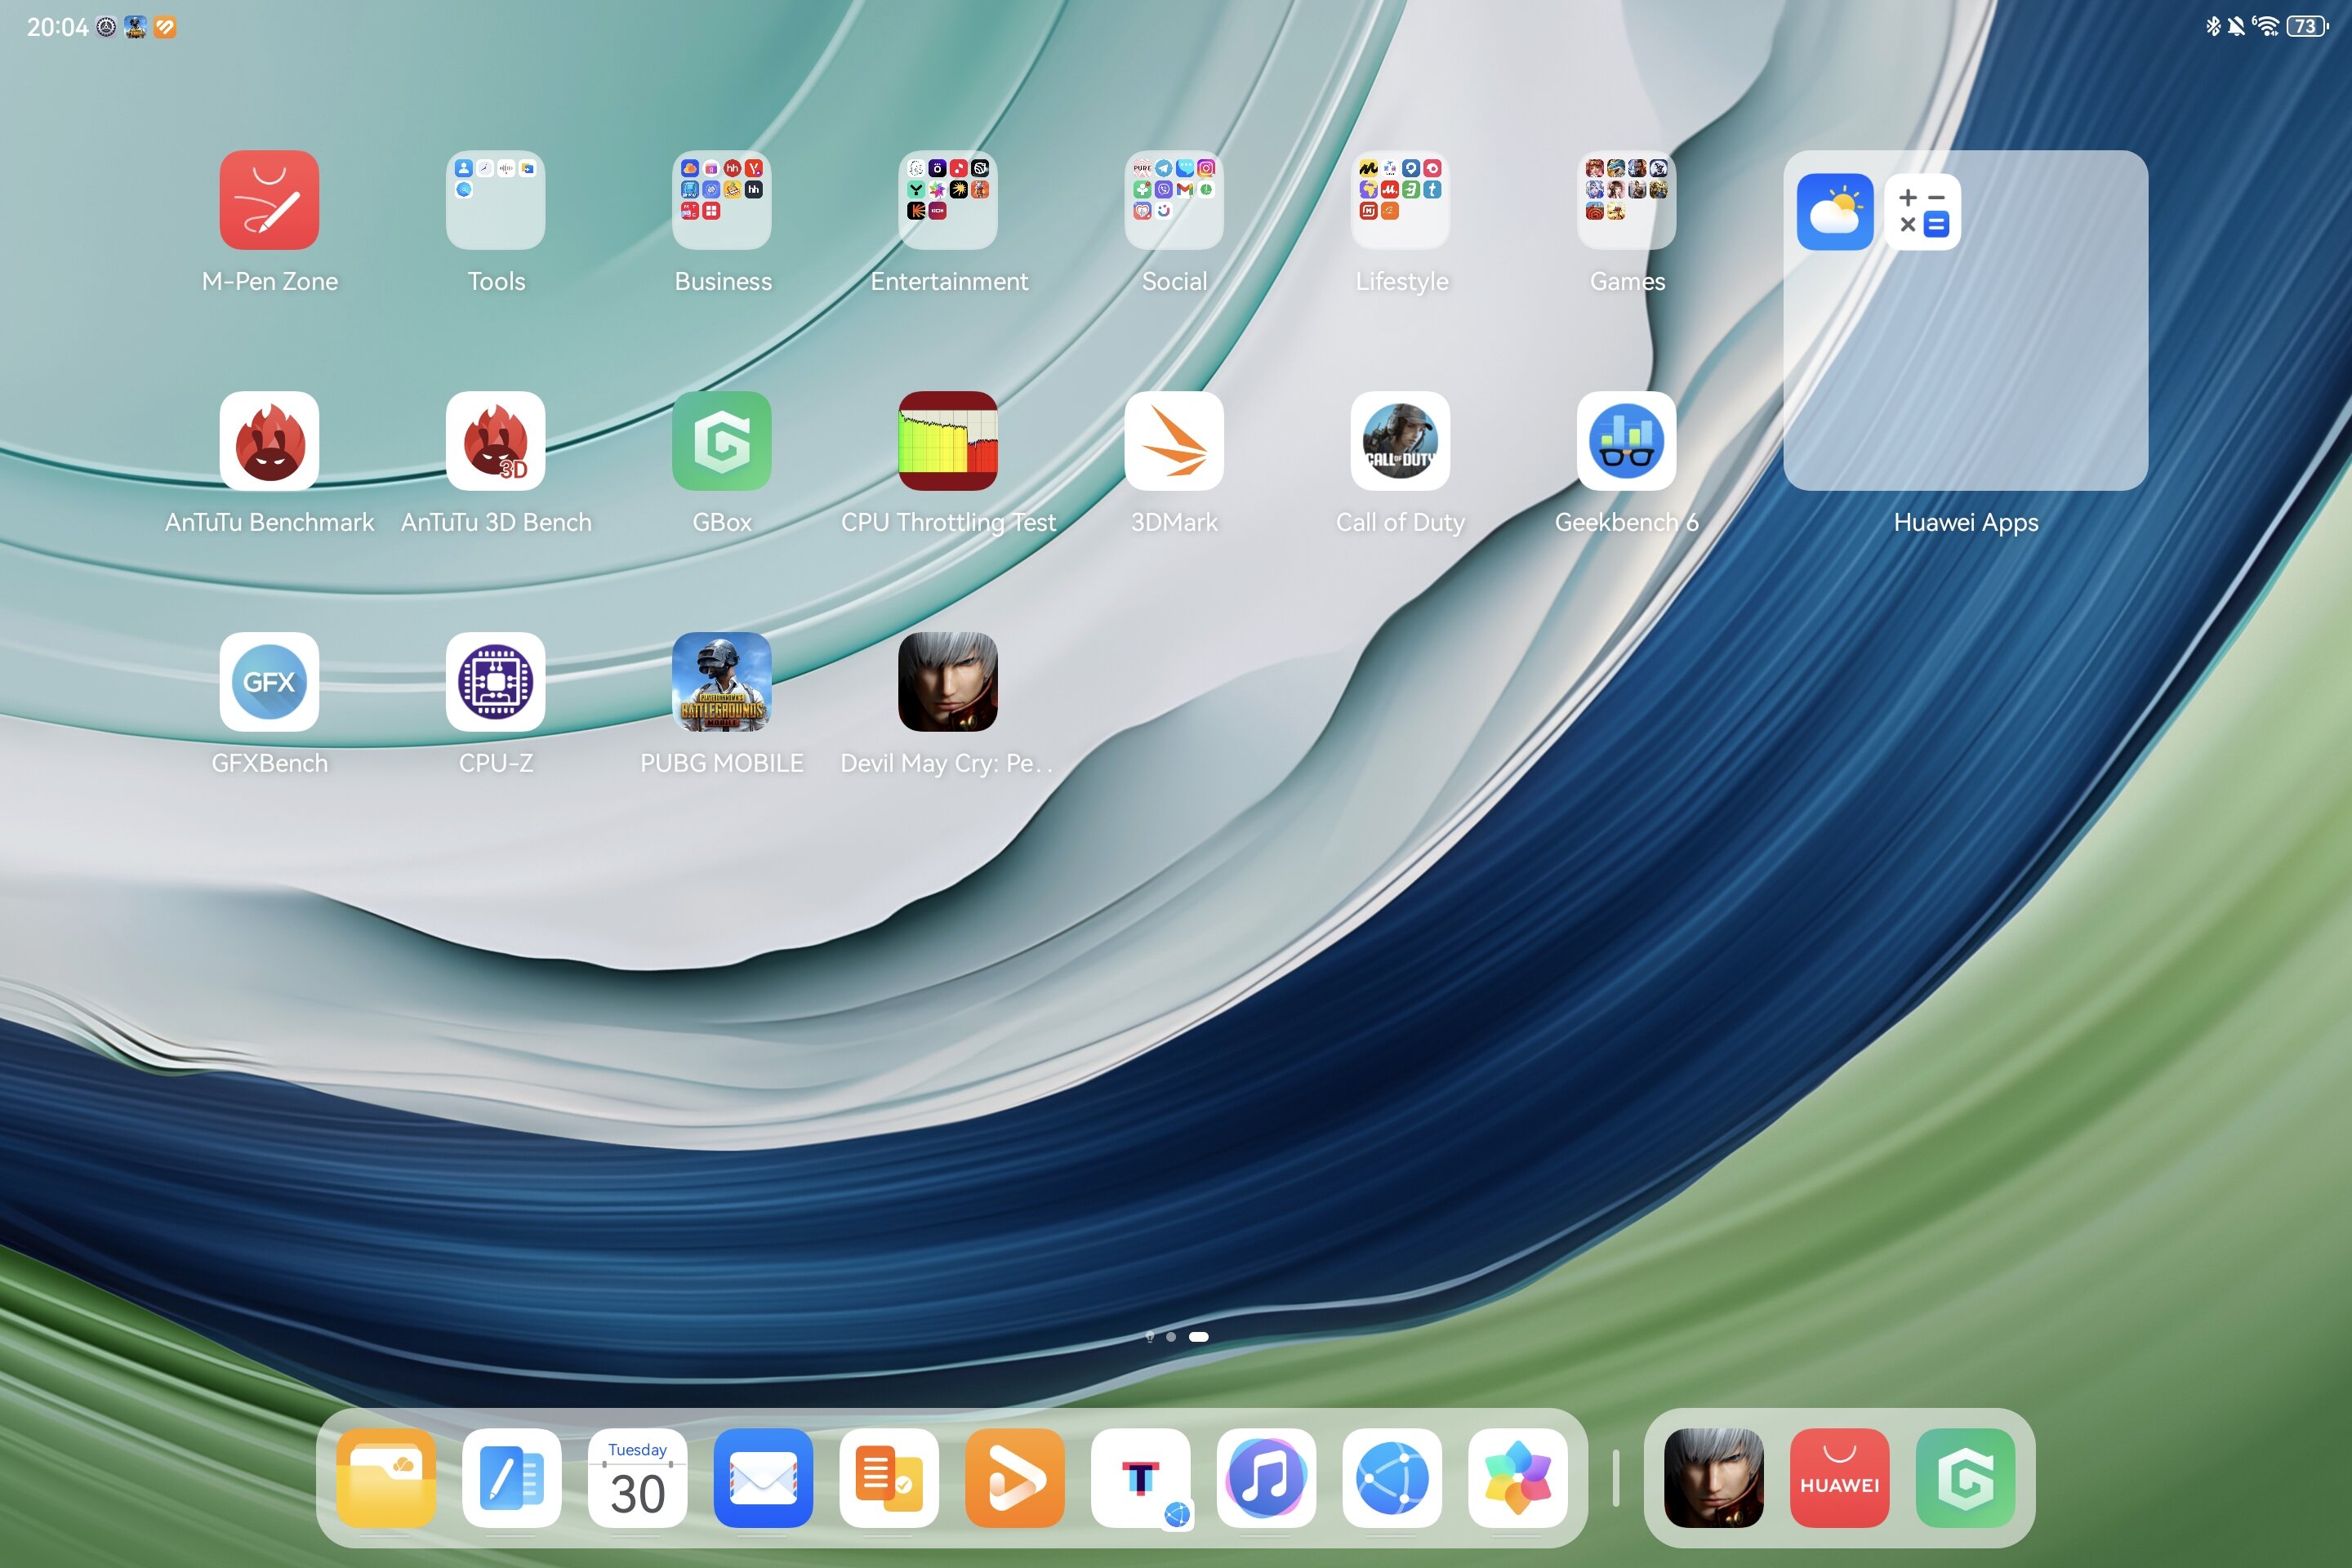Open the CPU-Z app
2352x1568 pixels.
coord(495,682)
